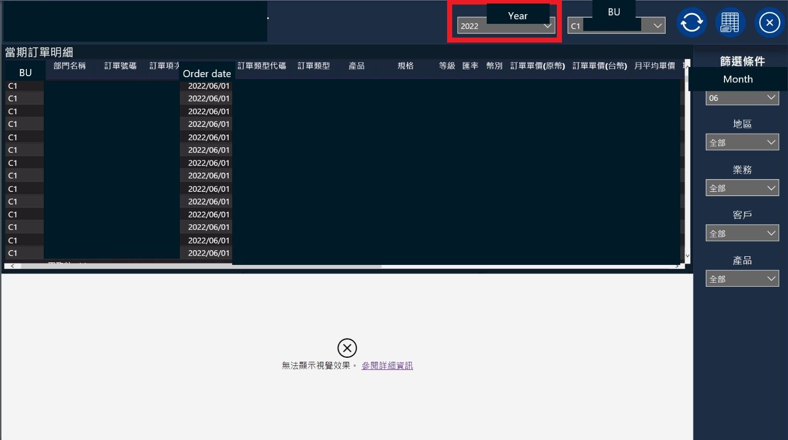788x440 pixels.
Task: Click the 產品 column header in table
Action: (x=357, y=66)
